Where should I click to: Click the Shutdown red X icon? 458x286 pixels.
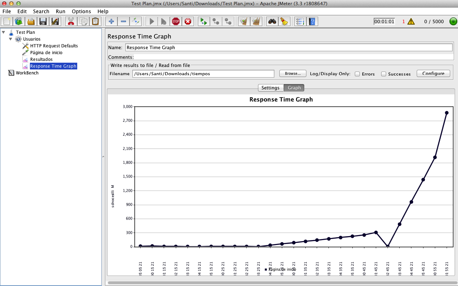tap(188, 21)
